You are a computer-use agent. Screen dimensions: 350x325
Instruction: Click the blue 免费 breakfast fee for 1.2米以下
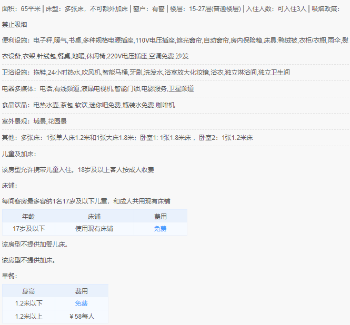(x=81, y=303)
